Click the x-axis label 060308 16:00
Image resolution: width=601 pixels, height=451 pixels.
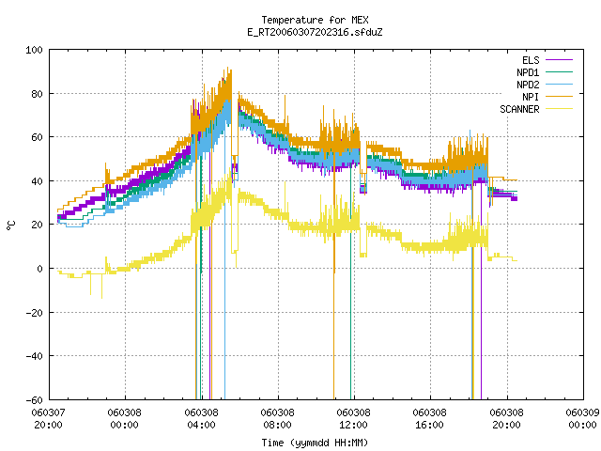click(x=430, y=419)
